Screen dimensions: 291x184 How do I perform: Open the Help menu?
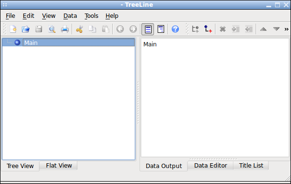[112, 16]
